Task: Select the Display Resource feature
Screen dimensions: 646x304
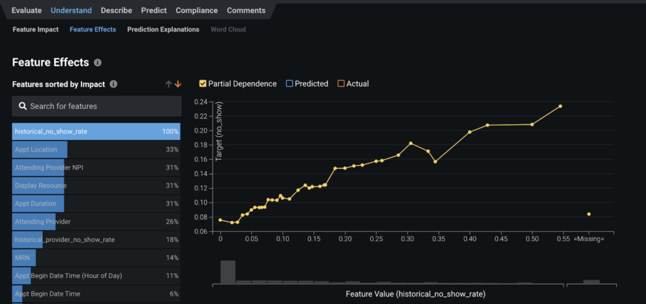Action: click(x=96, y=185)
